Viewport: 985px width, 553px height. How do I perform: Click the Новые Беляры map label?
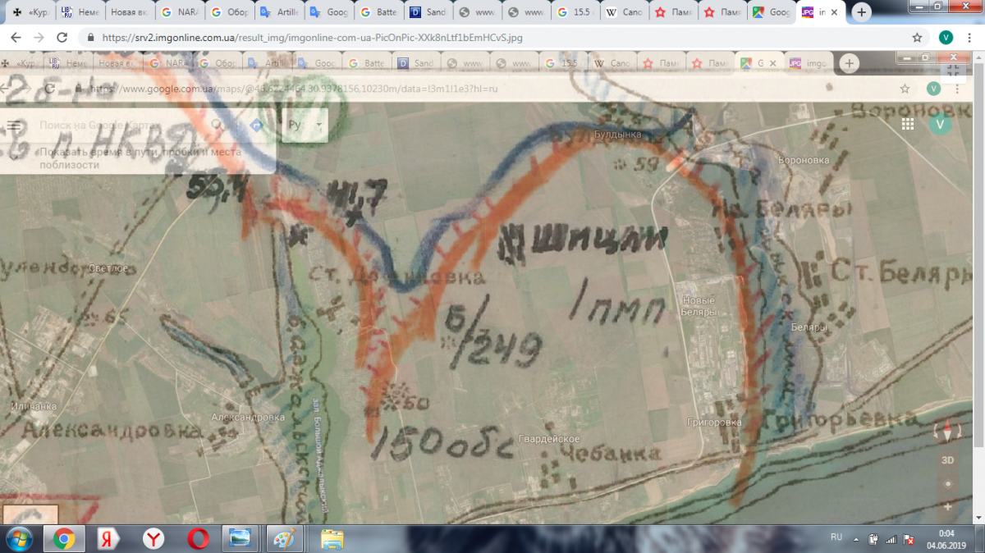click(699, 305)
